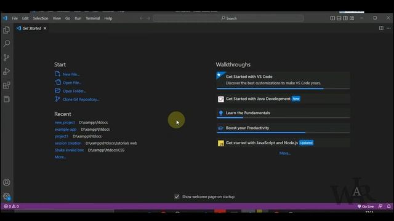Select the Get Started tab
Screen dimensions: 394x221
pos(31,28)
